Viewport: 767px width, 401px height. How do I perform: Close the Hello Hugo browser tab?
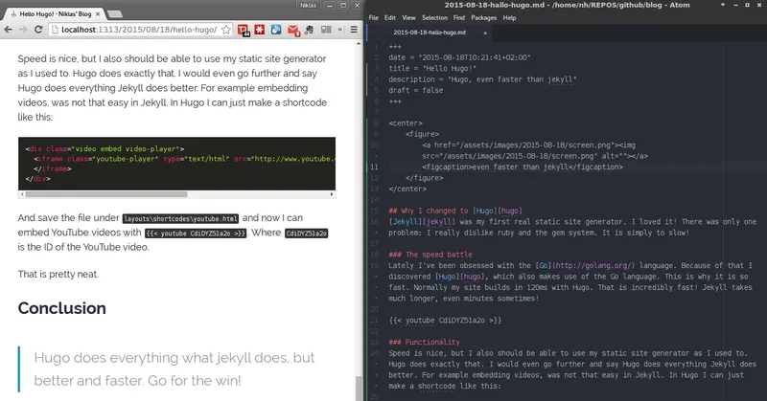click(98, 14)
